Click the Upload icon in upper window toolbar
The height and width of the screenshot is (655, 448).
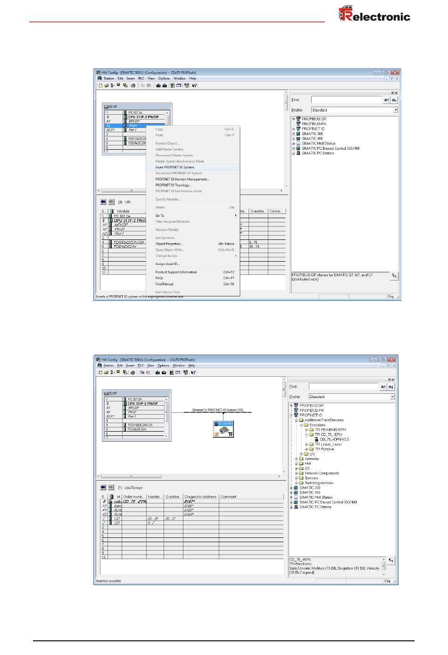(165, 85)
